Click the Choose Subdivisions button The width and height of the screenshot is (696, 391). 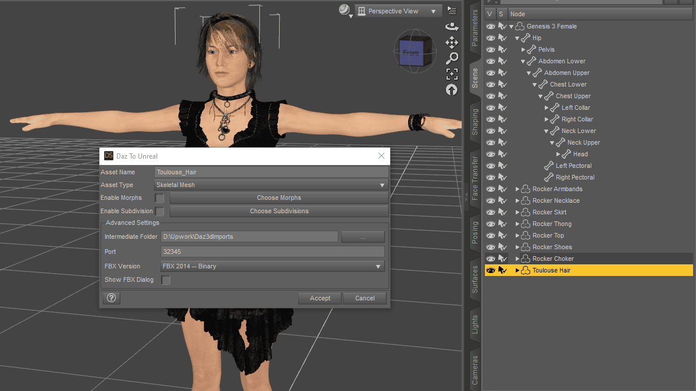[279, 211]
